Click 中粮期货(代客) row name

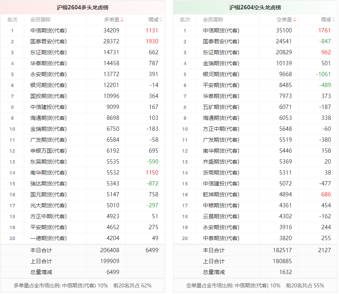tap(221, 205)
